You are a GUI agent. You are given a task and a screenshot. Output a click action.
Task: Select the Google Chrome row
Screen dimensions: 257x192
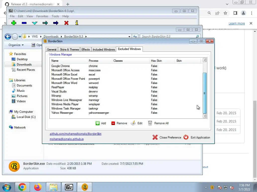(126, 66)
